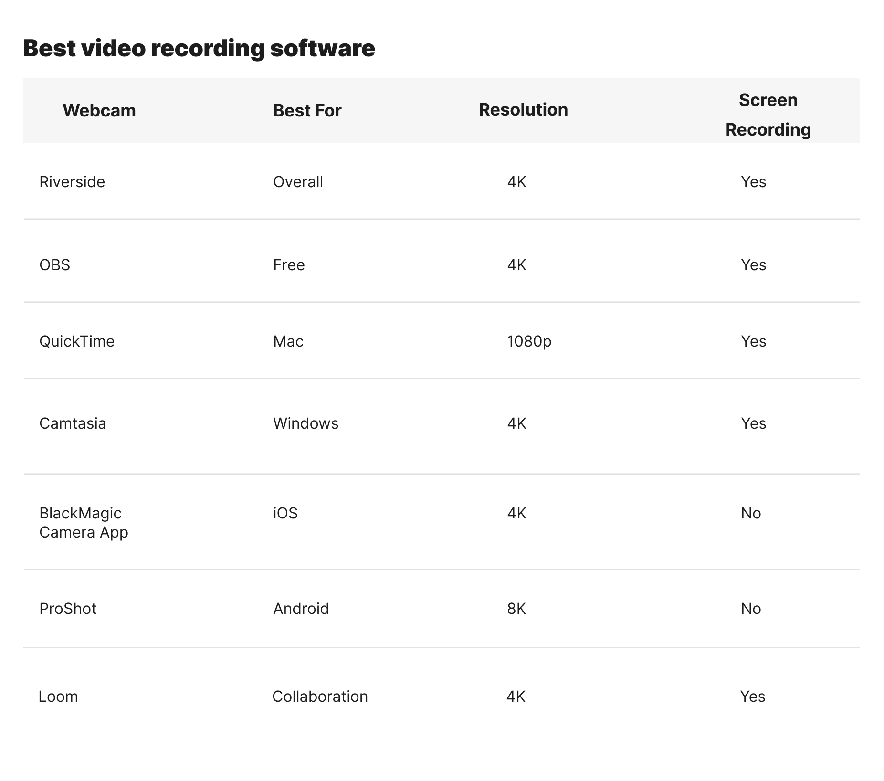
Task: Select the Resolution column header
Action: tap(523, 109)
